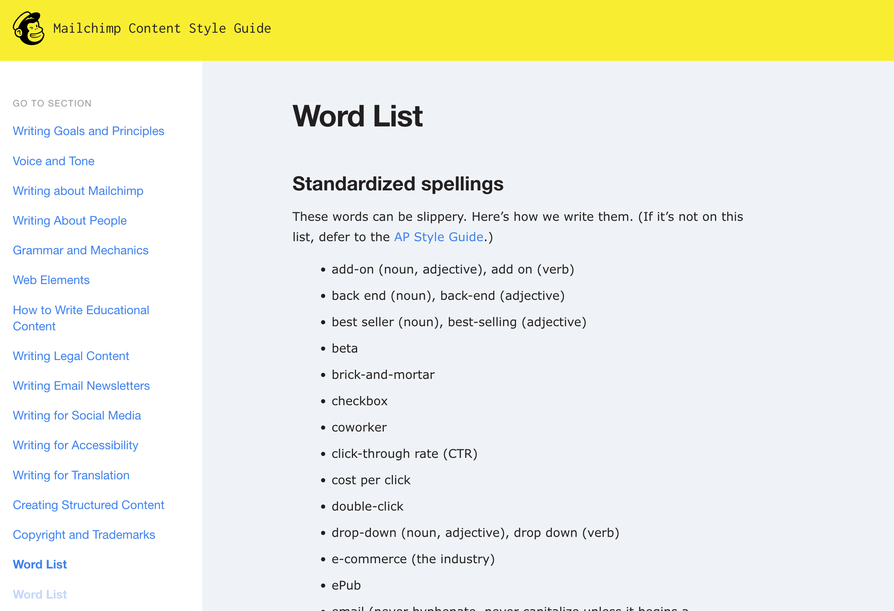The height and width of the screenshot is (611, 894).
Task: Open Writing About People section
Action: coord(70,220)
